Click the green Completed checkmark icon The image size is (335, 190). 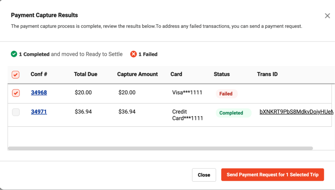(x=14, y=54)
